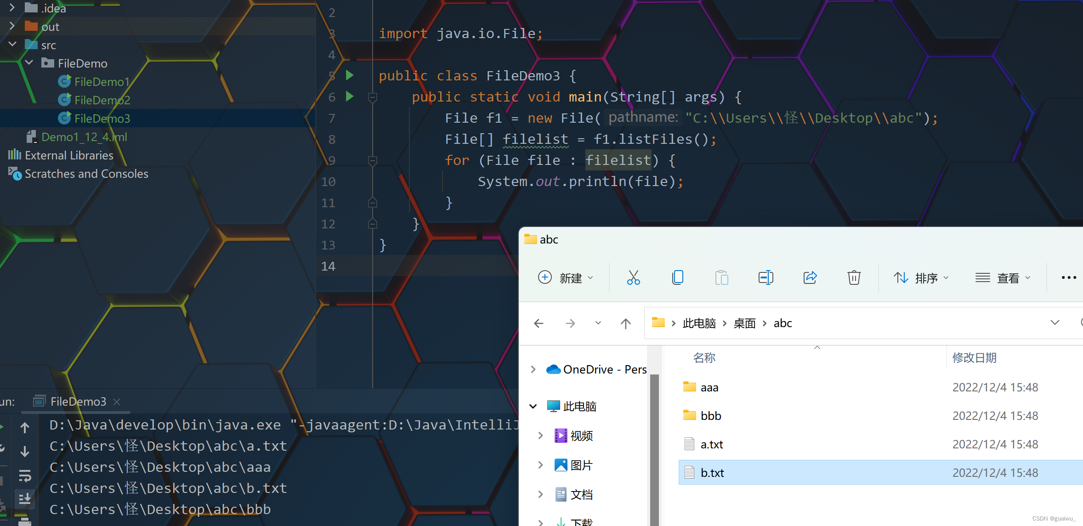Click the down-arrow icon in run console
Viewport: 1083px width, 526px height.
pyautogui.click(x=25, y=451)
